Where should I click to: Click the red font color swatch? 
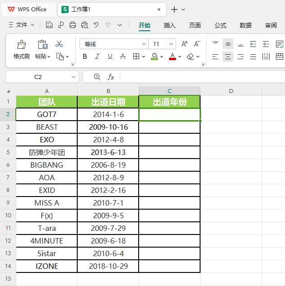[173, 56]
